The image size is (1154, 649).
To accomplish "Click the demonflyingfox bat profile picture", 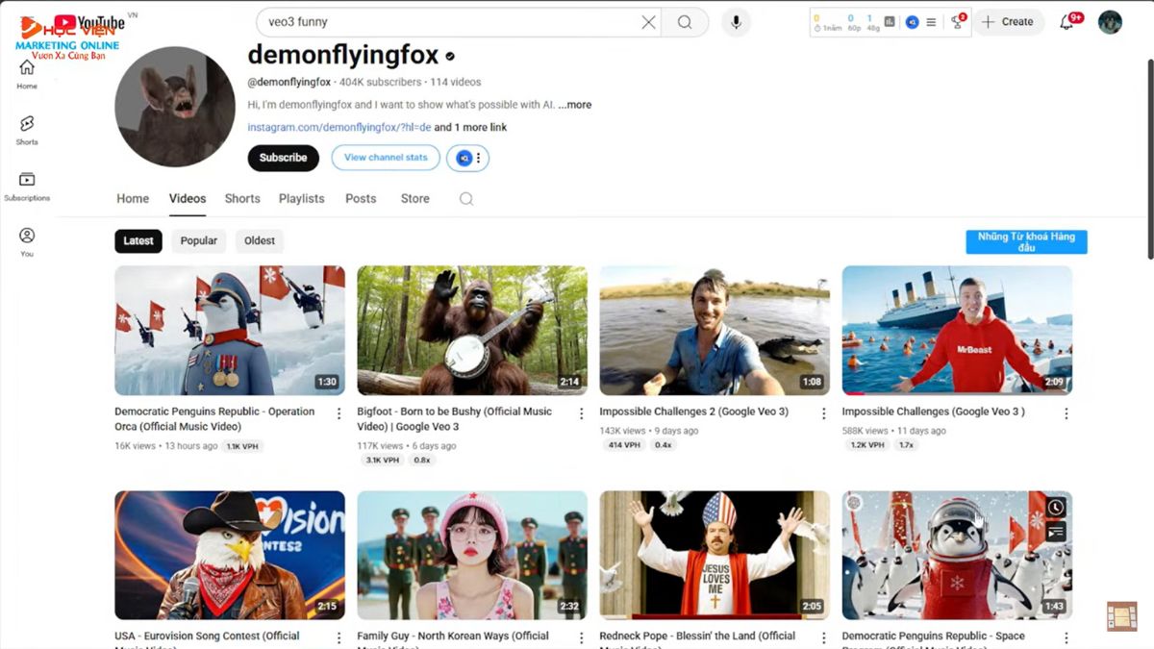I will pyautogui.click(x=175, y=107).
